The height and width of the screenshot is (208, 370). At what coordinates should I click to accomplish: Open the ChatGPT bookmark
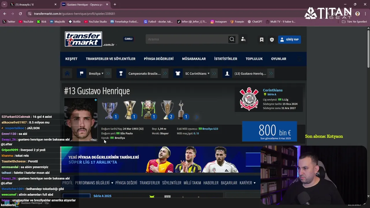click(255, 22)
